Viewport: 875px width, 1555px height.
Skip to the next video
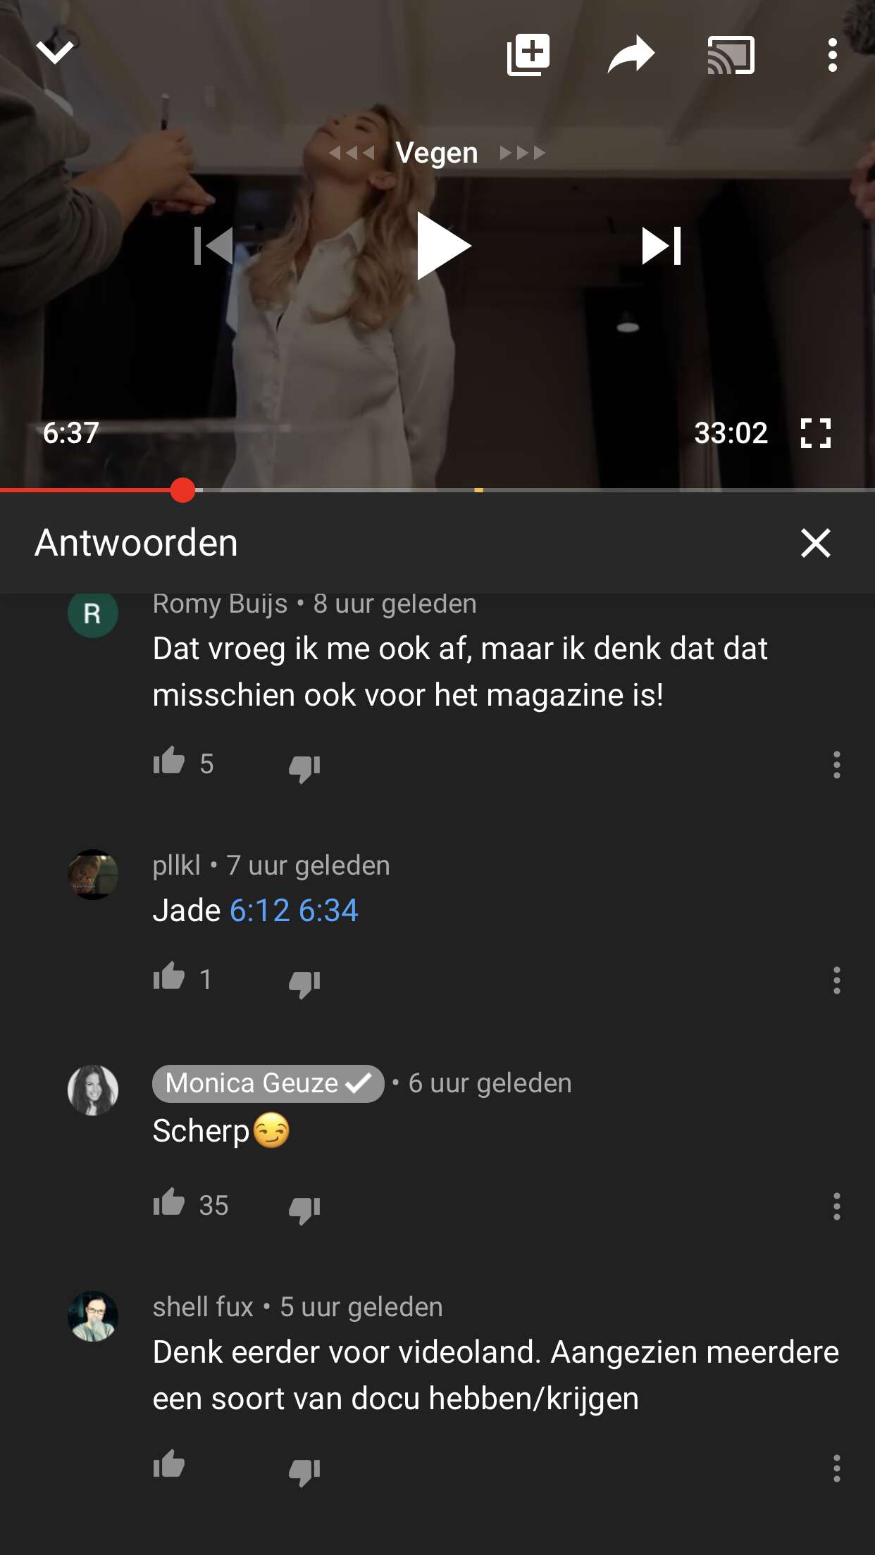[x=662, y=246]
